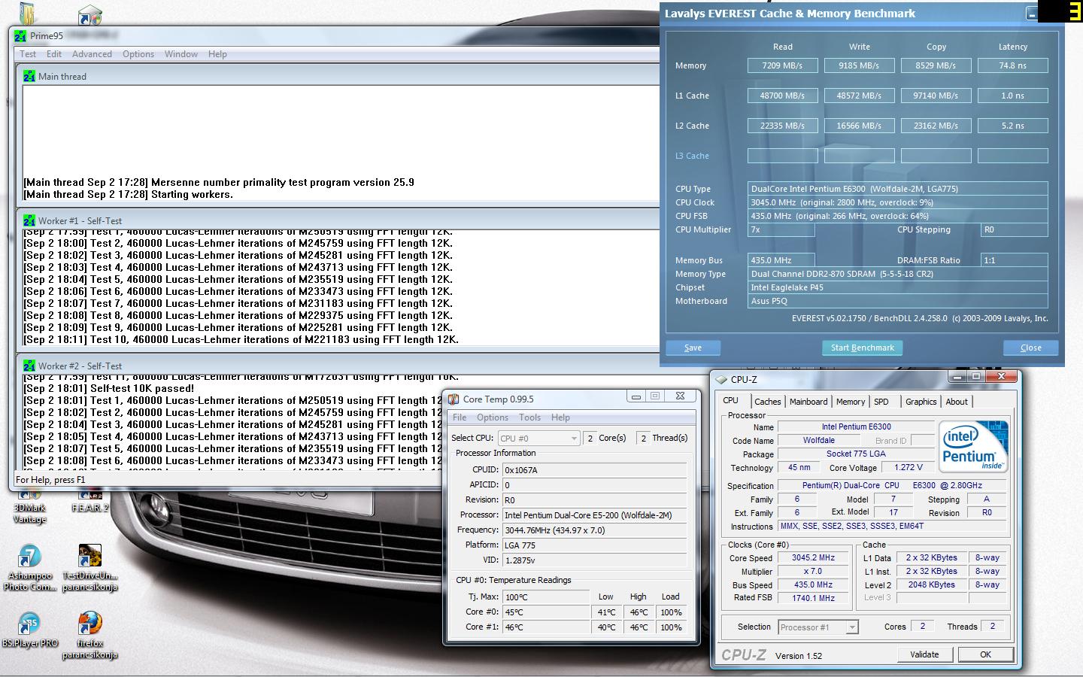Switch to the Graphics tab in CPU-Z
The width and height of the screenshot is (1083, 677).
pos(921,402)
